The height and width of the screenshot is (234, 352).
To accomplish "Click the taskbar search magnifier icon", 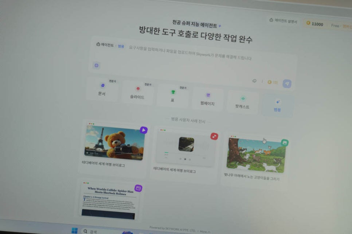I will (x=85, y=231).
